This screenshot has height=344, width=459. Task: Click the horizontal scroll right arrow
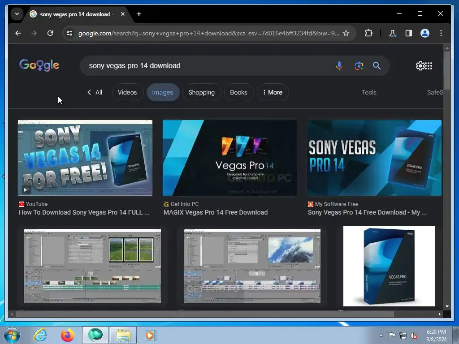point(439,314)
